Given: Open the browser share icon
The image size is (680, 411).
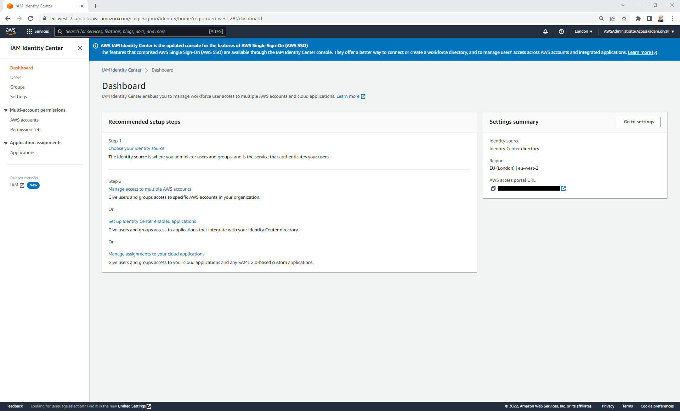Looking at the screenshot, I should [x=613, y=18].
